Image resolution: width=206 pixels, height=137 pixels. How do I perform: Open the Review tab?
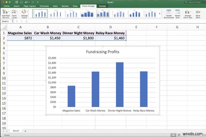65,6
